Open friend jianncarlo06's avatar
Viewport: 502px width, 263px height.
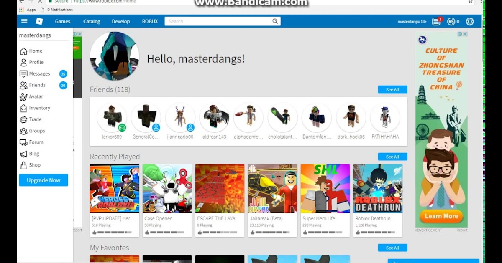tap(180, 118)
